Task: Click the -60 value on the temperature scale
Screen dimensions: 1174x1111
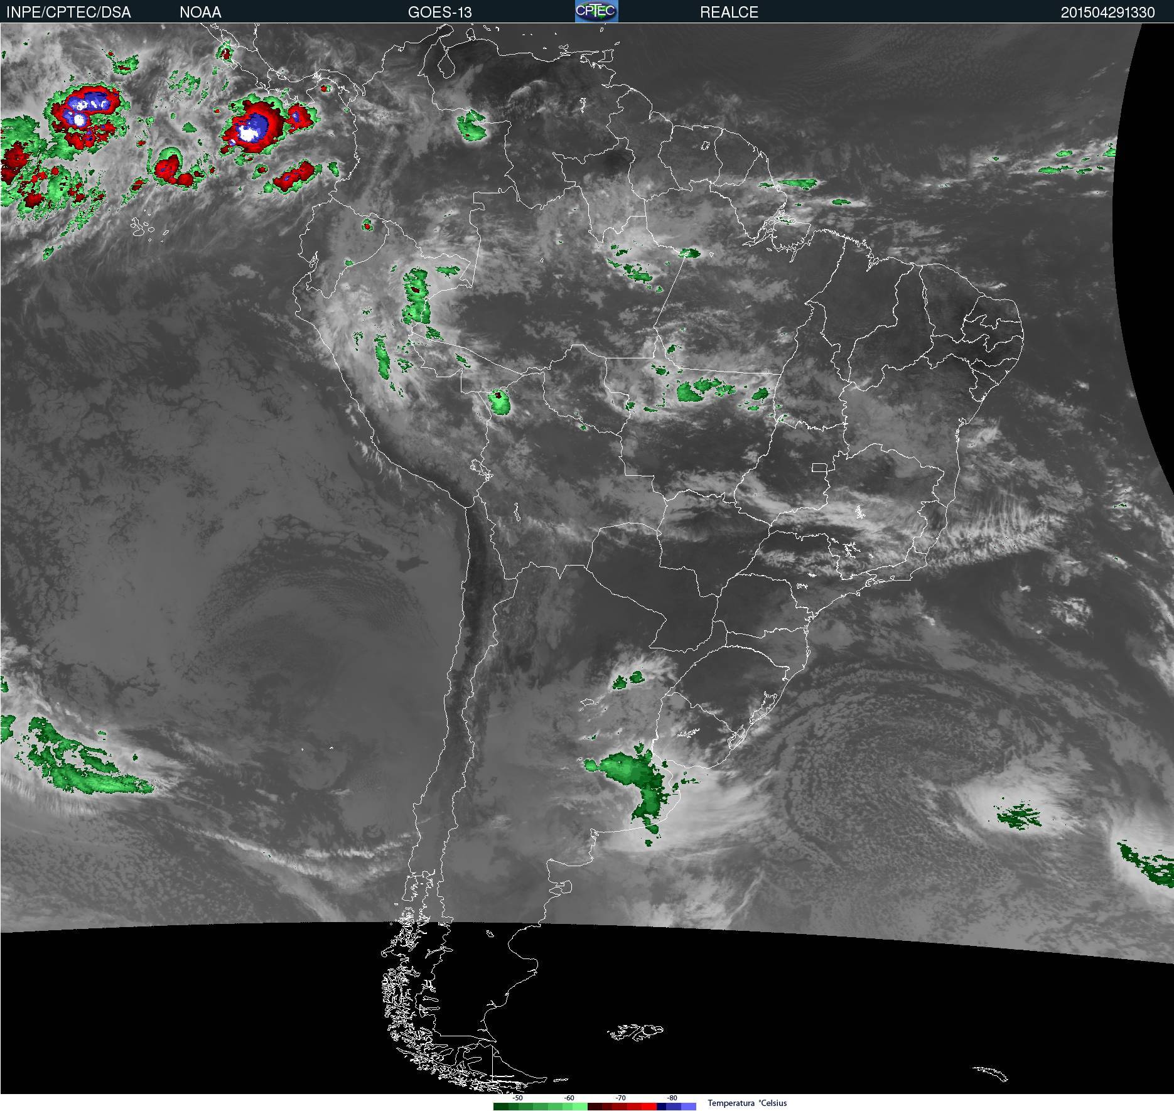Action: click(x=569, y=1098)
